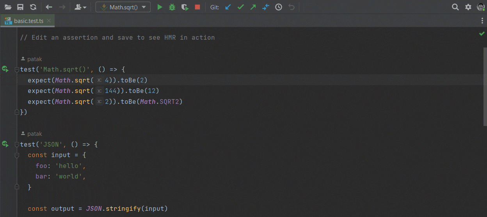Start debugging with the bug icon

[172, 7]
